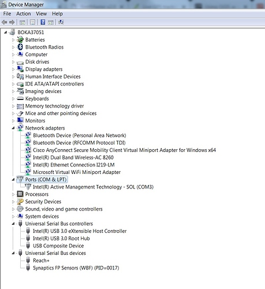265x289 pixels.
Task: Open the Help toolbar icon with question mark
Action: tap(43, 23)
